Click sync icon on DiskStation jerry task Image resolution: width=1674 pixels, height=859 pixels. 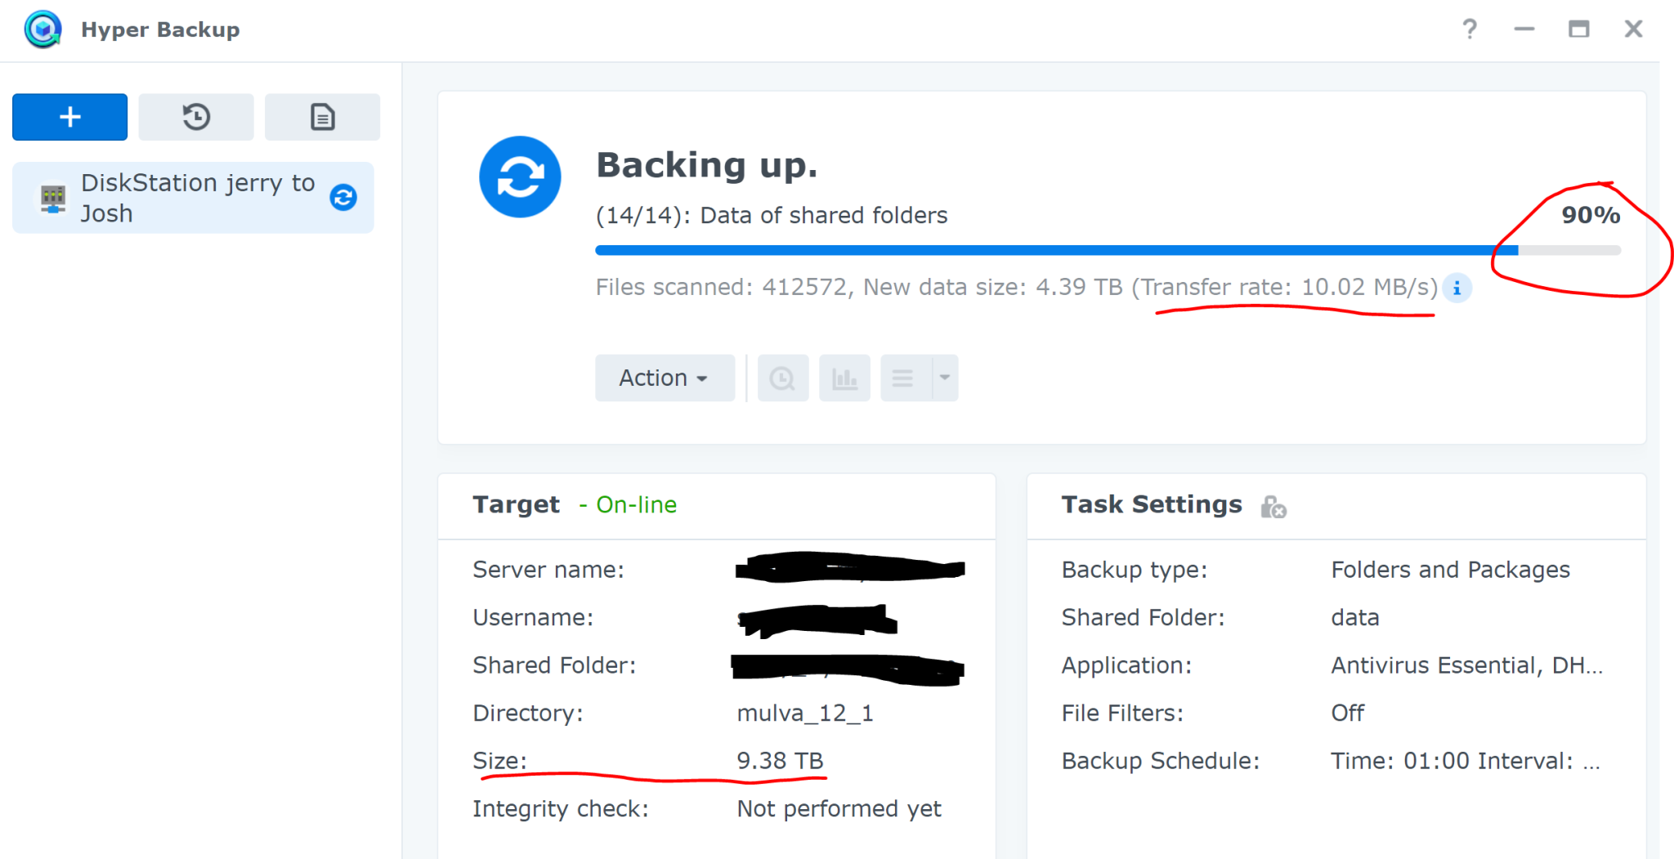point(343,197)
